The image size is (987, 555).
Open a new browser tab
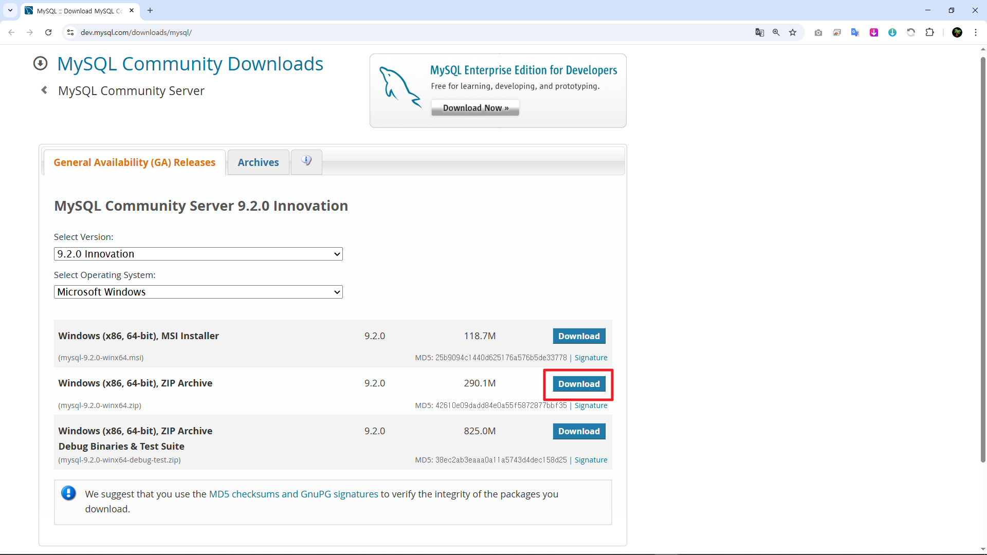tap(150, 10)
